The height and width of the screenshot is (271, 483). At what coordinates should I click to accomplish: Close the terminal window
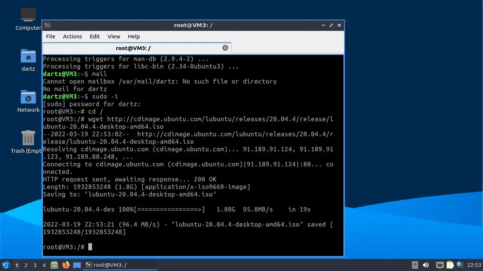339,25
